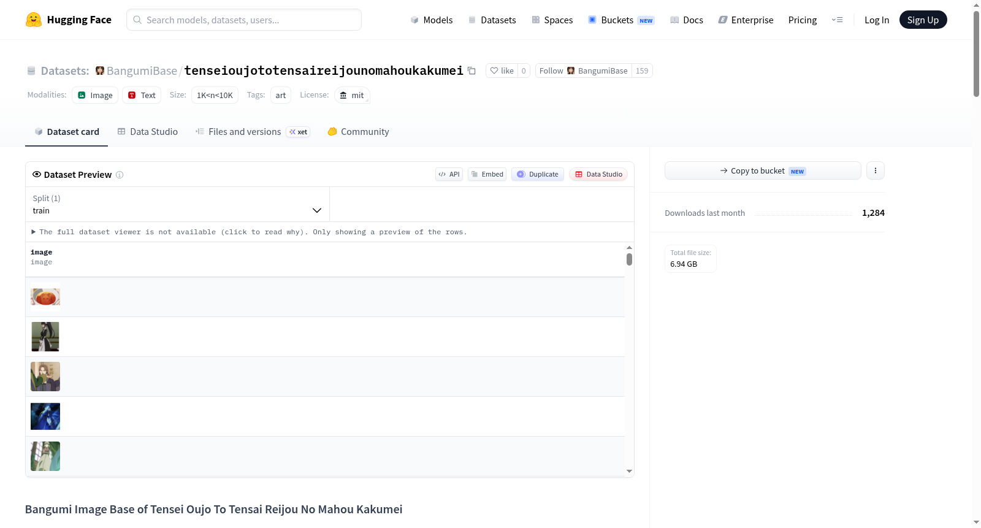The width and height of the screenshot is (981, 528).
Task: Click the preview table scrollbar thumb
Action: 629,259
